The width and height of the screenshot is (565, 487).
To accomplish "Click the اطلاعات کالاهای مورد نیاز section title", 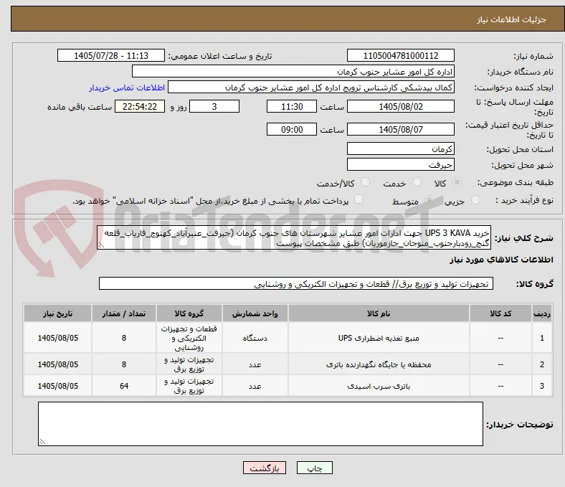I will pos(501,260).
